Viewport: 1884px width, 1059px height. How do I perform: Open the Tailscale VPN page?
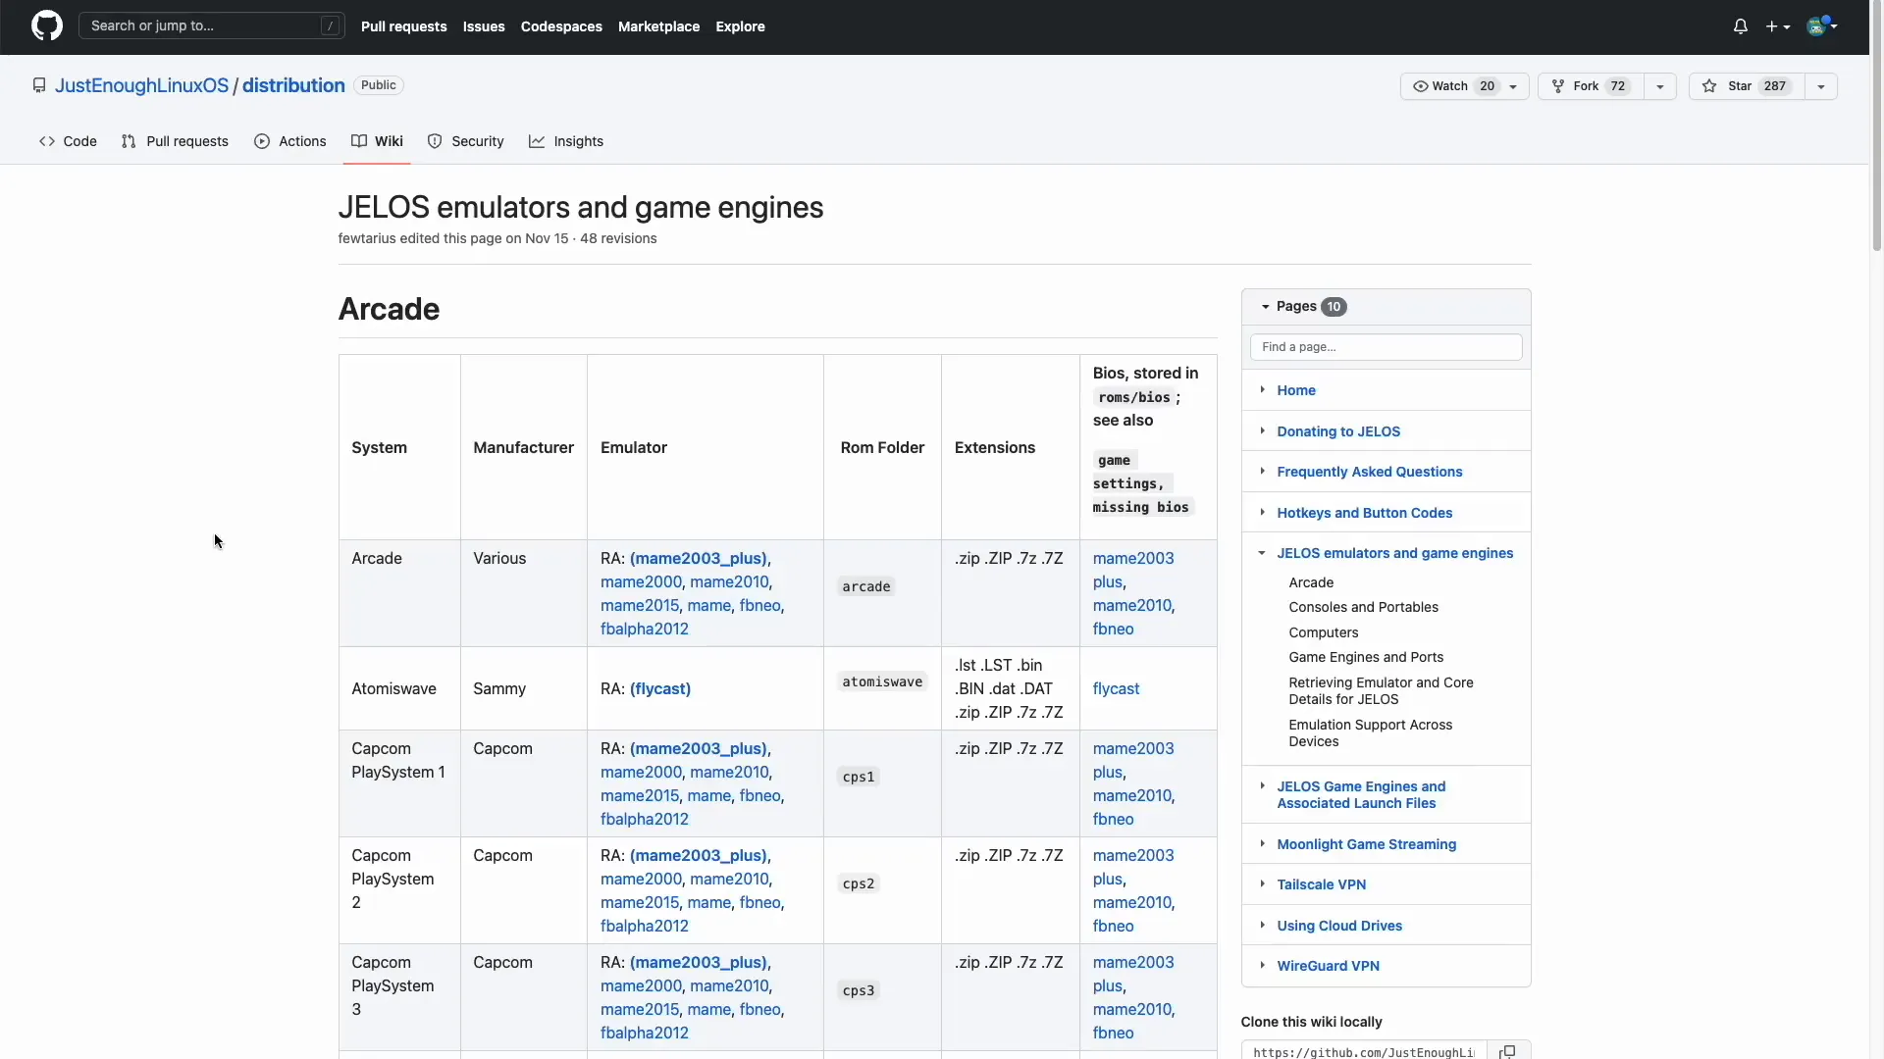click(1321, 884)
